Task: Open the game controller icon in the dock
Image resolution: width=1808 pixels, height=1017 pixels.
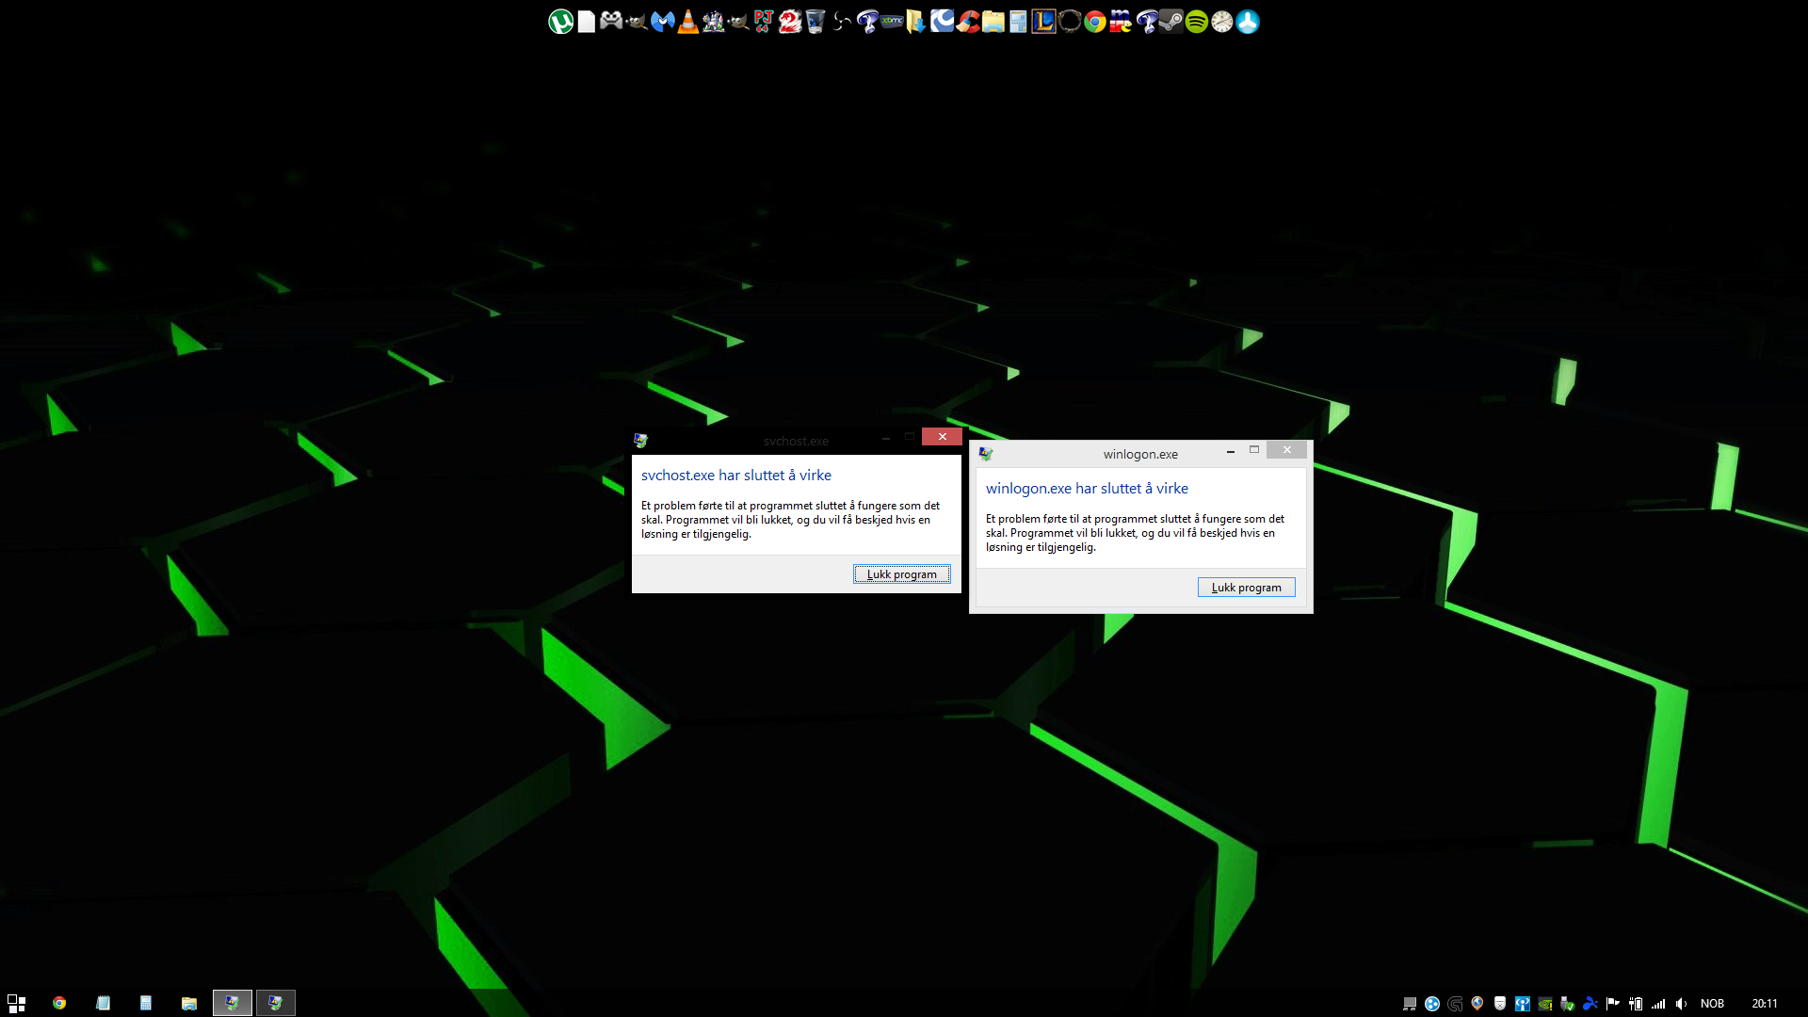Action: click(x=612, y=21)
